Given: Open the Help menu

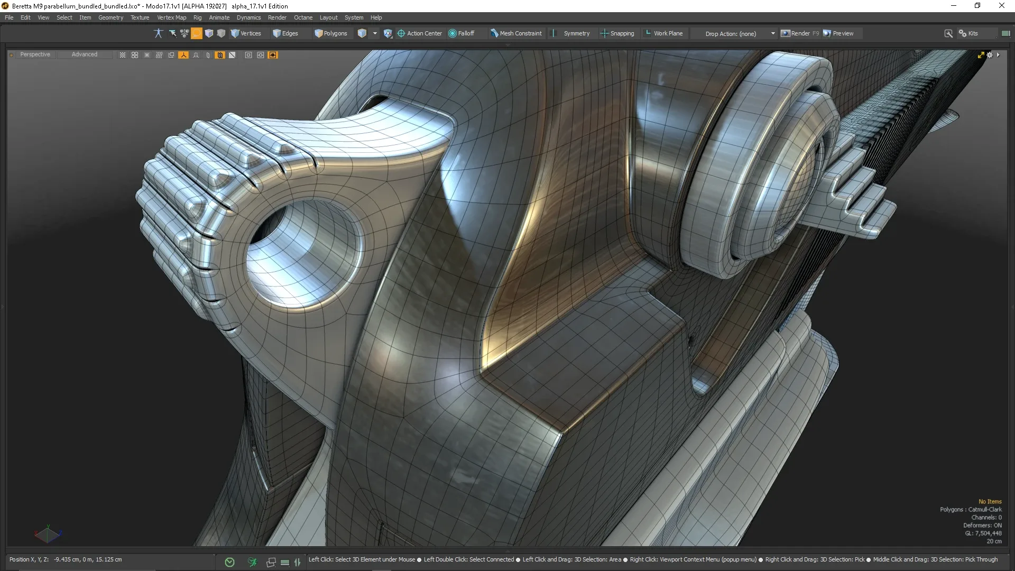Looking at the screenshot, I should tap(376, 17).
